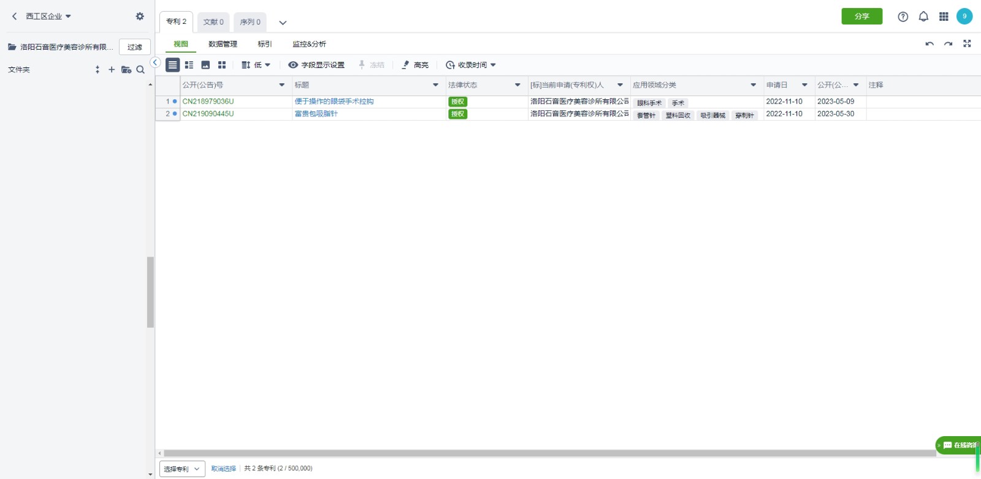Open the 法律状态 column filter arrow
981x479 pixels.
(x=517, y=85)
